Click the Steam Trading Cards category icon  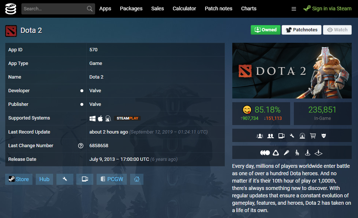pos(281,136)
